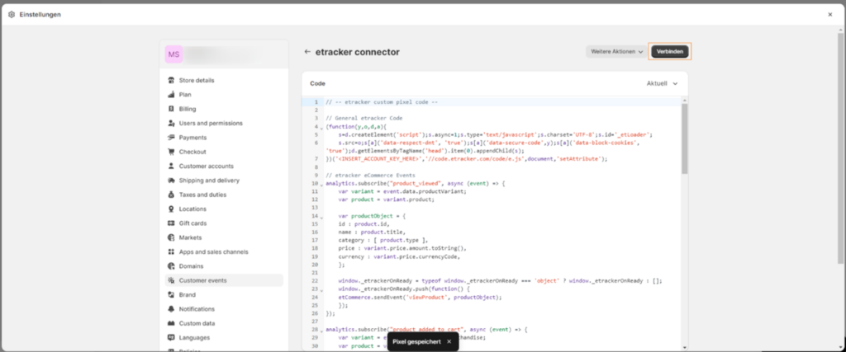Screen dimensions: 846x352
Task: Click the Apps and sales channels icon
Action: [171, 251]
